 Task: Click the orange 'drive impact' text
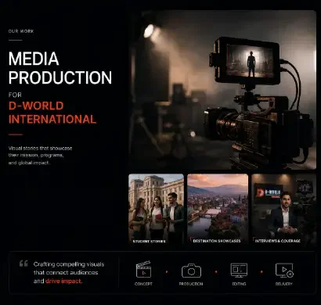click(x=63, y=282)
